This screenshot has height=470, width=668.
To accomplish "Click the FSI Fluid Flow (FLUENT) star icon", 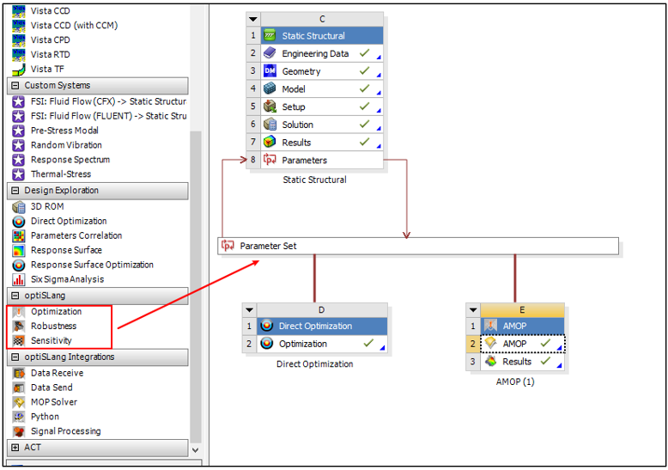I will (x=18, y=116).
